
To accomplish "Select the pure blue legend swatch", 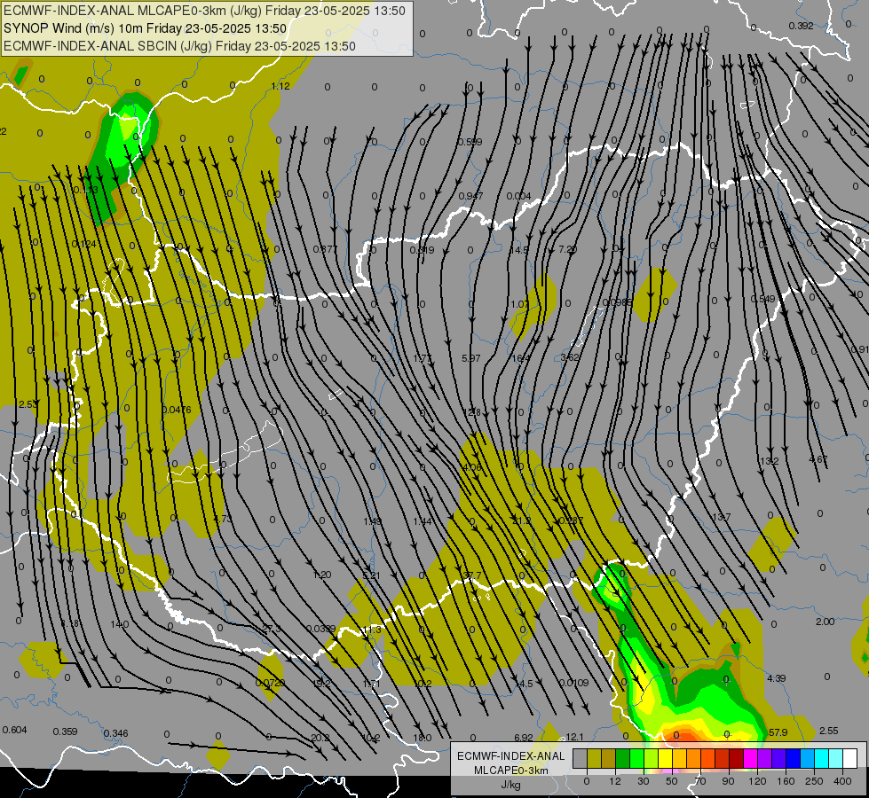I will [794, 758].
